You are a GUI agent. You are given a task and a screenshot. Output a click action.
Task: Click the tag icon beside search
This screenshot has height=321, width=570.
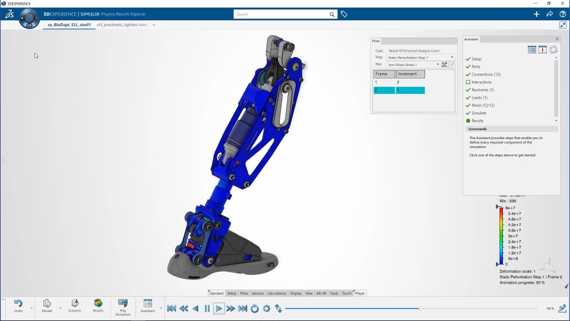pyautogui.click(x=344, y=14)
